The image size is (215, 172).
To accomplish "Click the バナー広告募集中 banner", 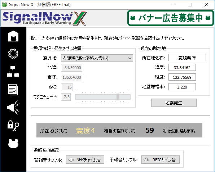I will 171,18.
